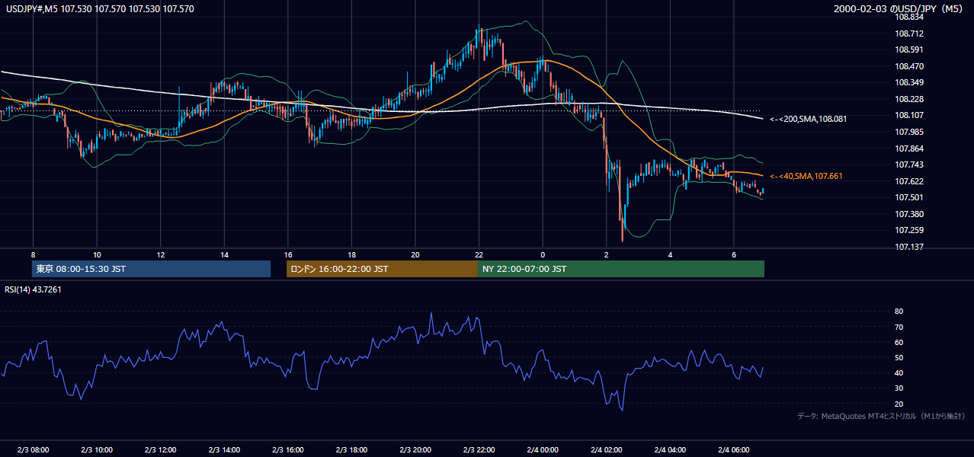974x457 pixels.
Task: Click price axis value 108.470
Action: tap(909, 66)
